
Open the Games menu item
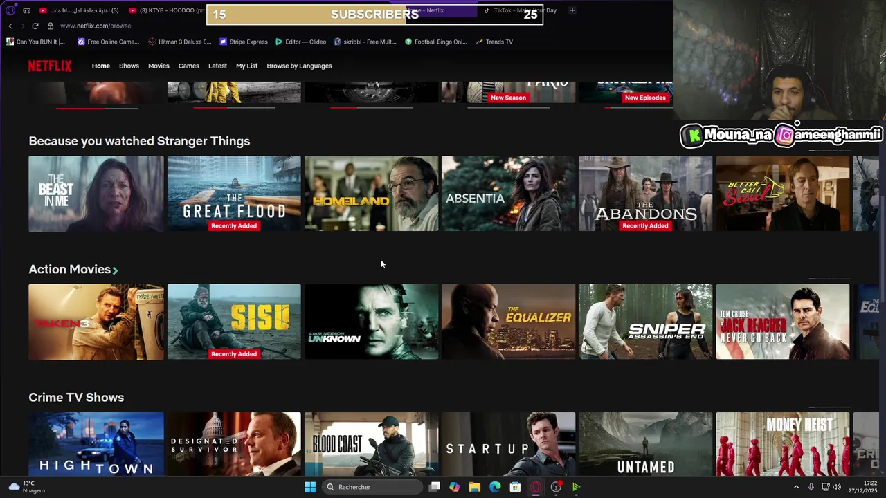pos(188,66)
